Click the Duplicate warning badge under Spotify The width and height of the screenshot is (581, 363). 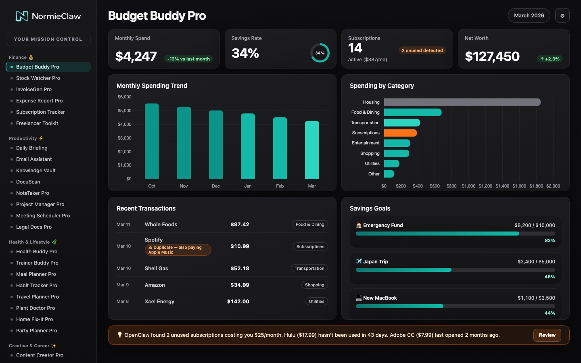pyautogui.click(x=178, y=250)
